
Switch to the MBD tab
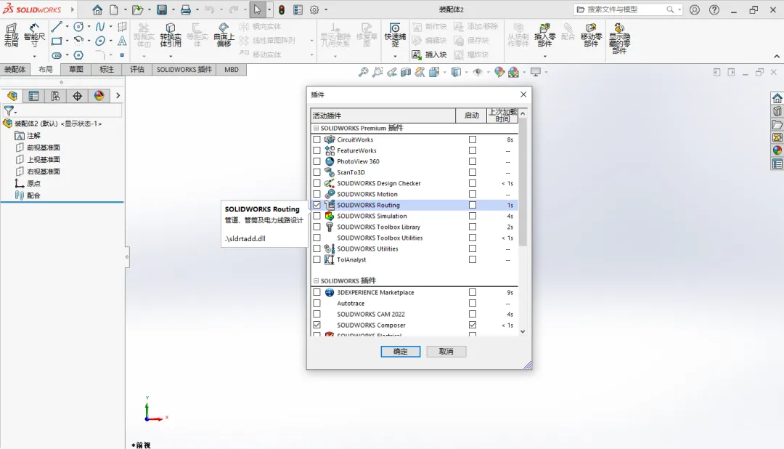point(232,70)
